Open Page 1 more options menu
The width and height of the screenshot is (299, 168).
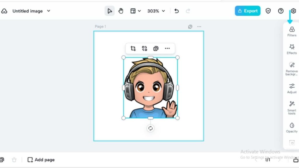click(x=199, y=27)
